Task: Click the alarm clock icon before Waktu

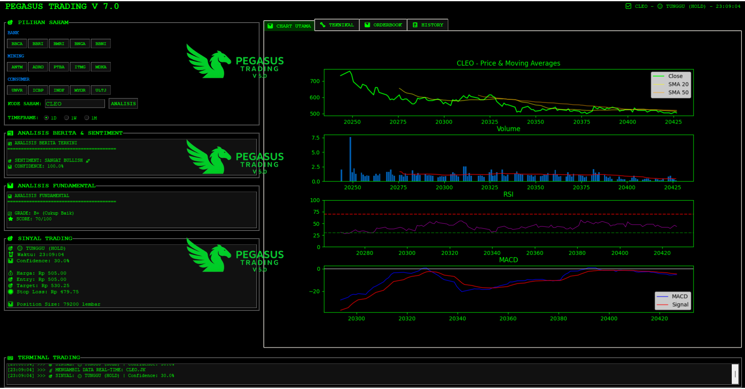Action: click(x=11, y=255)
